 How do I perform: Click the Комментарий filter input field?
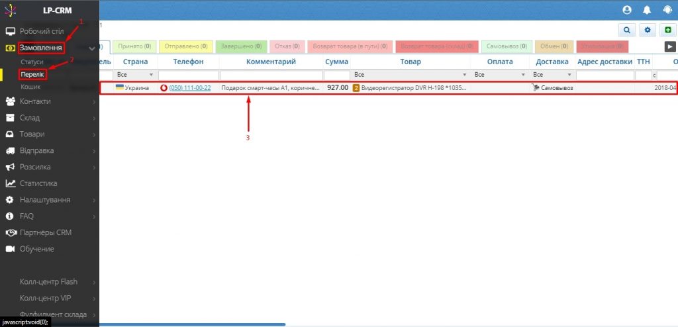point(271,75)
